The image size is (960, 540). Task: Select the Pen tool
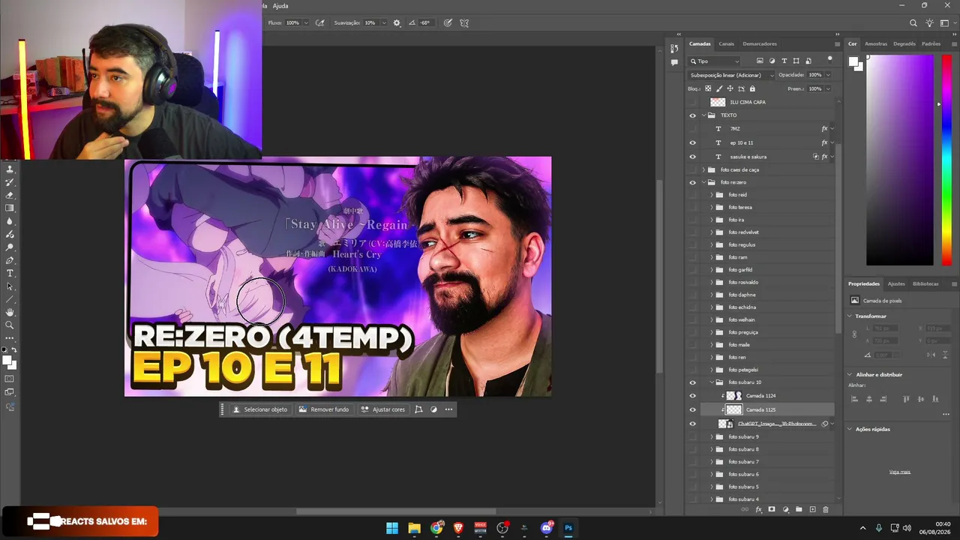(10, 260)
